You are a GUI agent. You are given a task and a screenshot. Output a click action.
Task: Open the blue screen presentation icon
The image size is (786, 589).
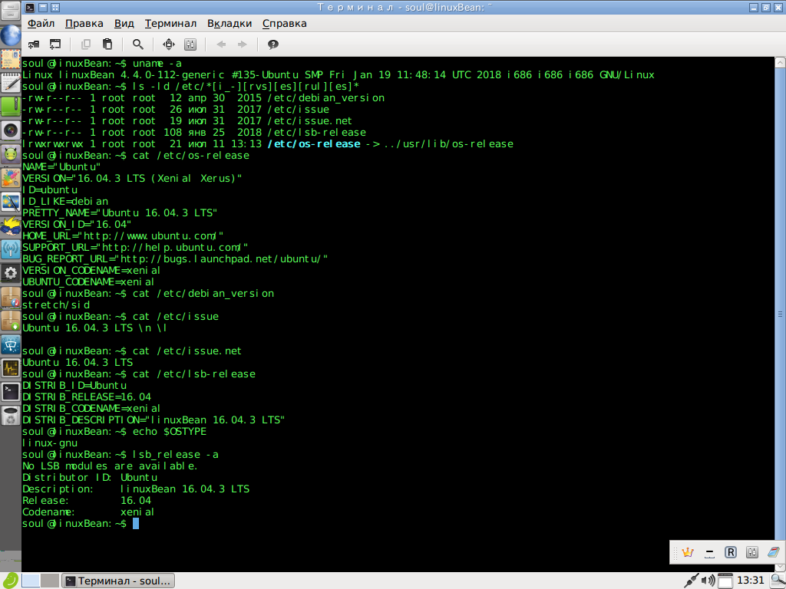point(10,344)
